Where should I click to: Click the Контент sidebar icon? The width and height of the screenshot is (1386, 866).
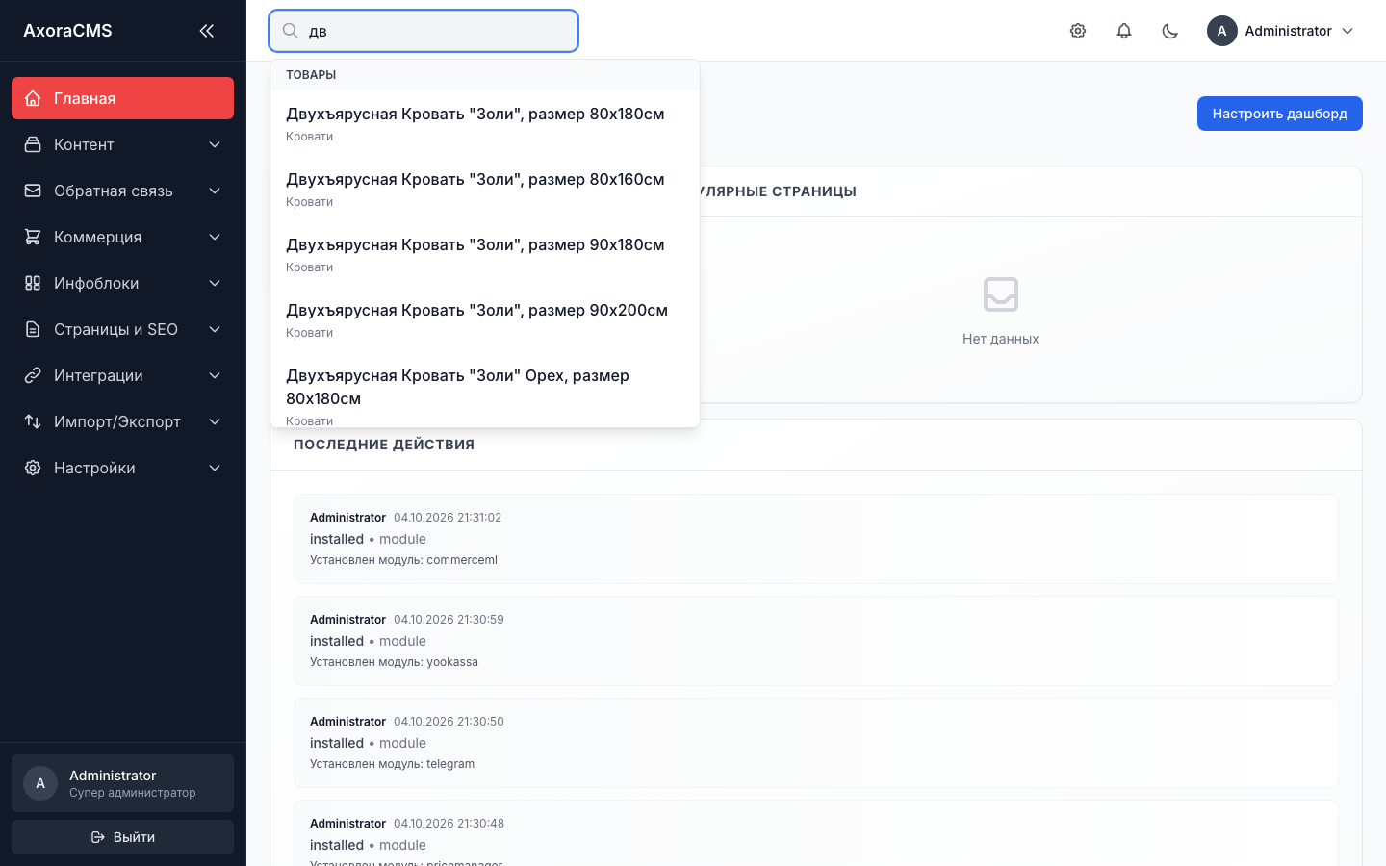click(x=33, y=144)
